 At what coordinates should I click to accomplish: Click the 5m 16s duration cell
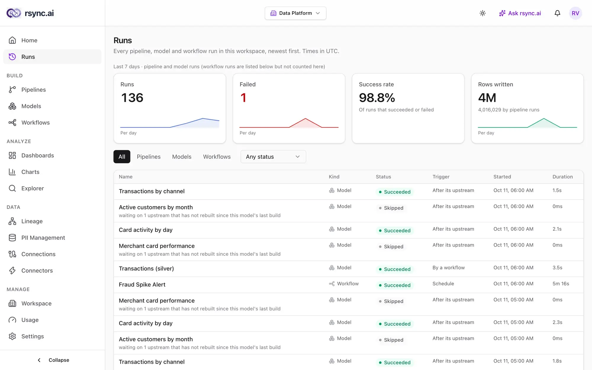(x=561, y=284)
